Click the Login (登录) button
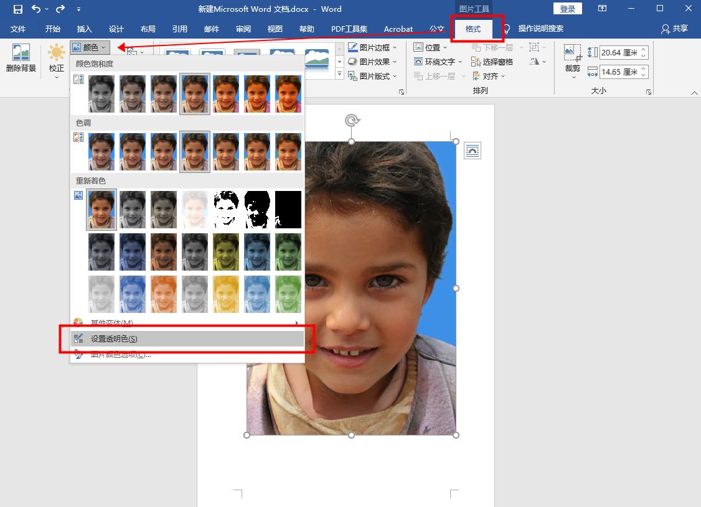 (x=567, y=9)
